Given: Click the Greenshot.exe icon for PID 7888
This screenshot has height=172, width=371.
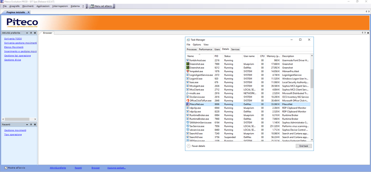Looking at the screenshot, I should (188, 64).
